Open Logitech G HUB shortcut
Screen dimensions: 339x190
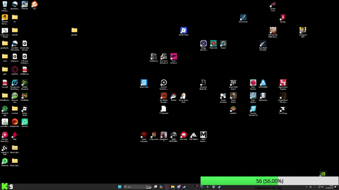[x=5, y=150]
